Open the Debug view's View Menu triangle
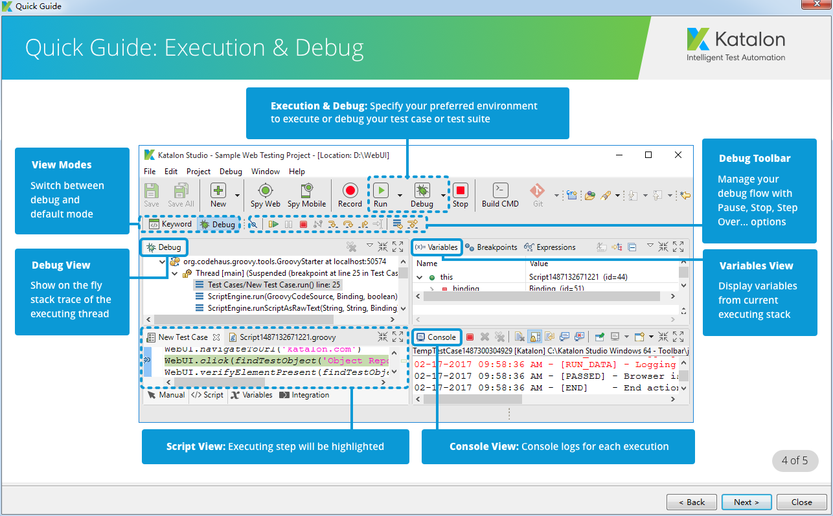The image size is (833, 516). pos(370,246)
